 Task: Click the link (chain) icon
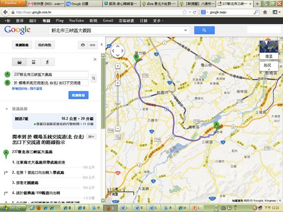click(x=92, y=45)
